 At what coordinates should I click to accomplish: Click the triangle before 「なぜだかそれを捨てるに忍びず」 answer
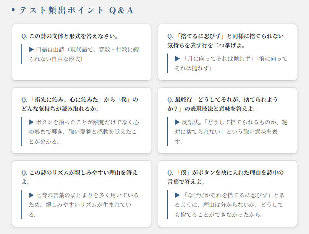[177, 195]
